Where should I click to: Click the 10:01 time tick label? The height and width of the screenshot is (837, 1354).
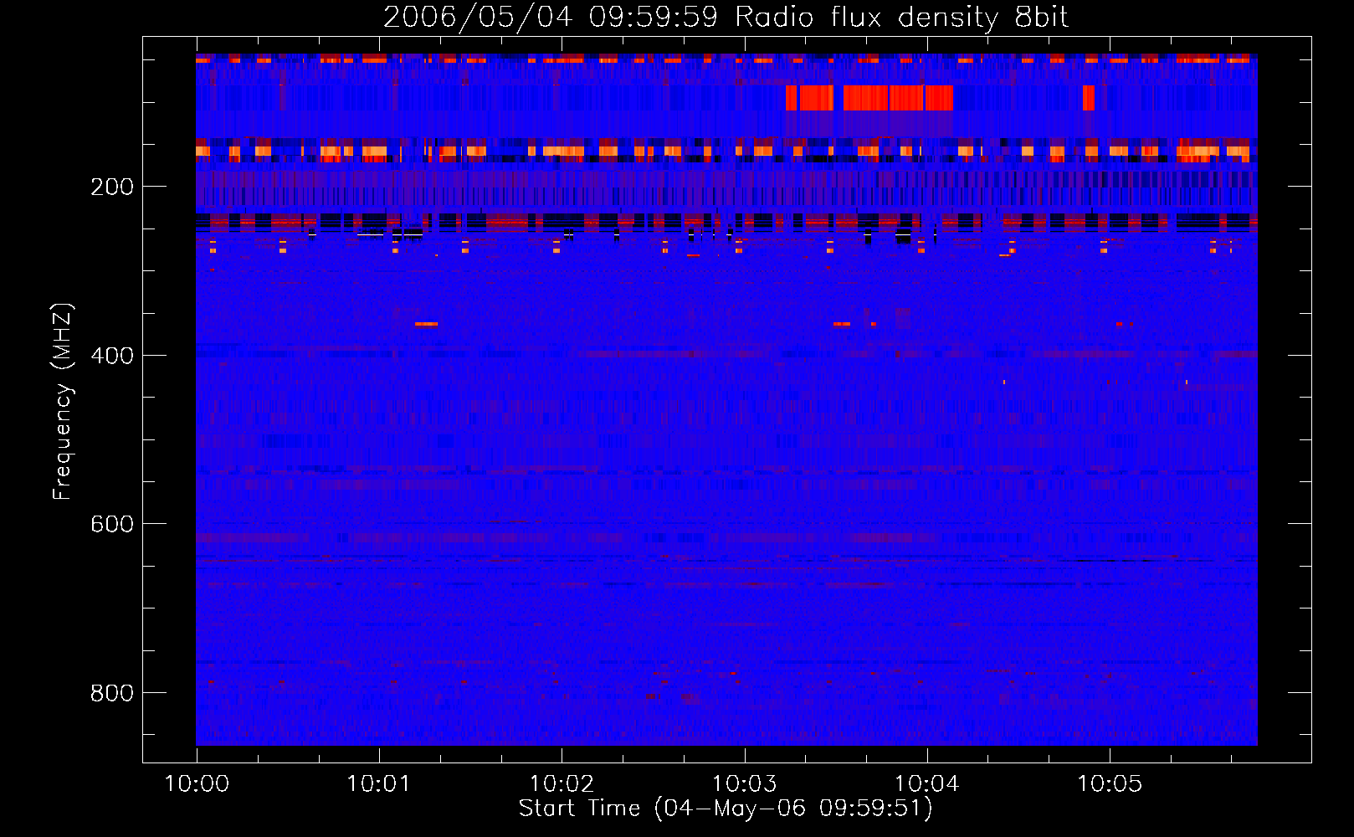click(379, 784)
